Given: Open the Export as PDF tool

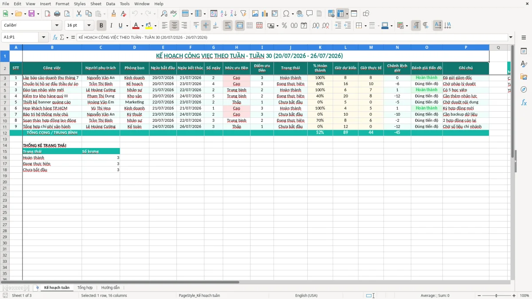Looking at the screenshot, I should point(47,14).
